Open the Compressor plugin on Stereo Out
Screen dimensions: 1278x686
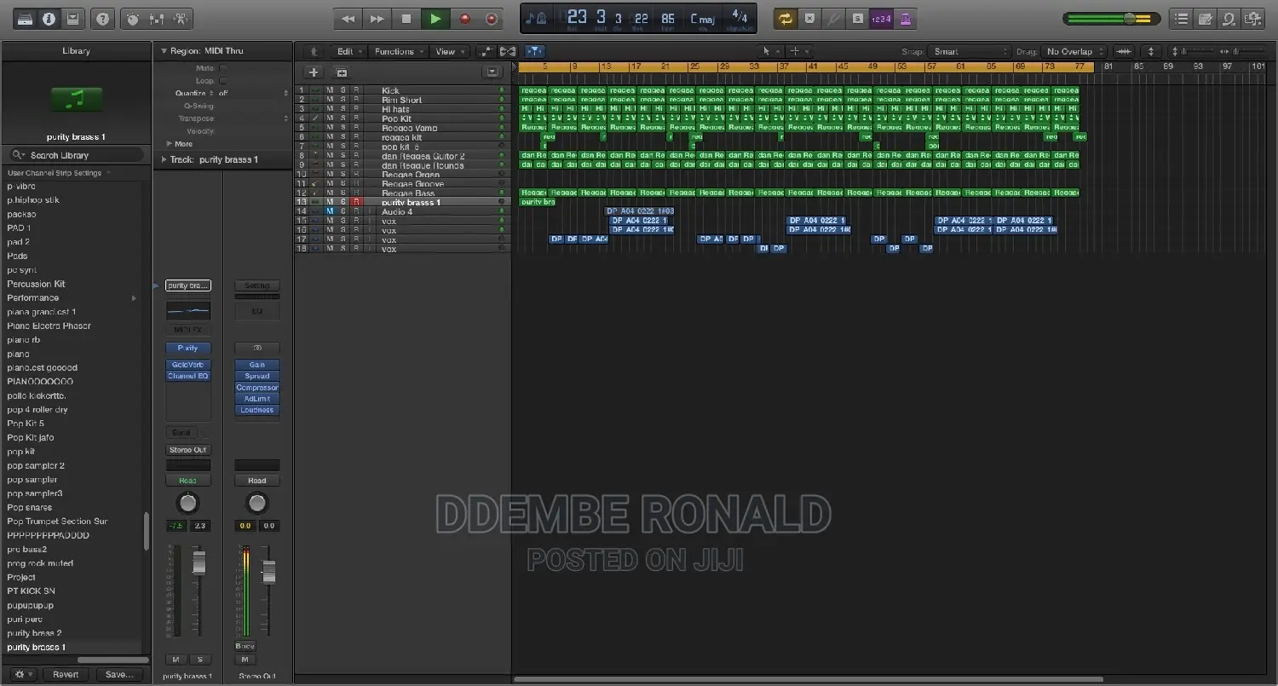(x=257, y=387)
